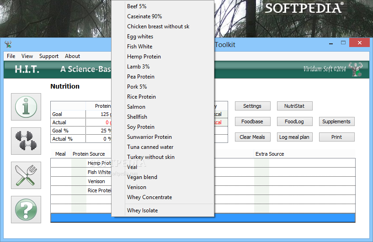Click the Venison row in meal table
The height and width of the screenshot is (242, 373).
[96, 181]
